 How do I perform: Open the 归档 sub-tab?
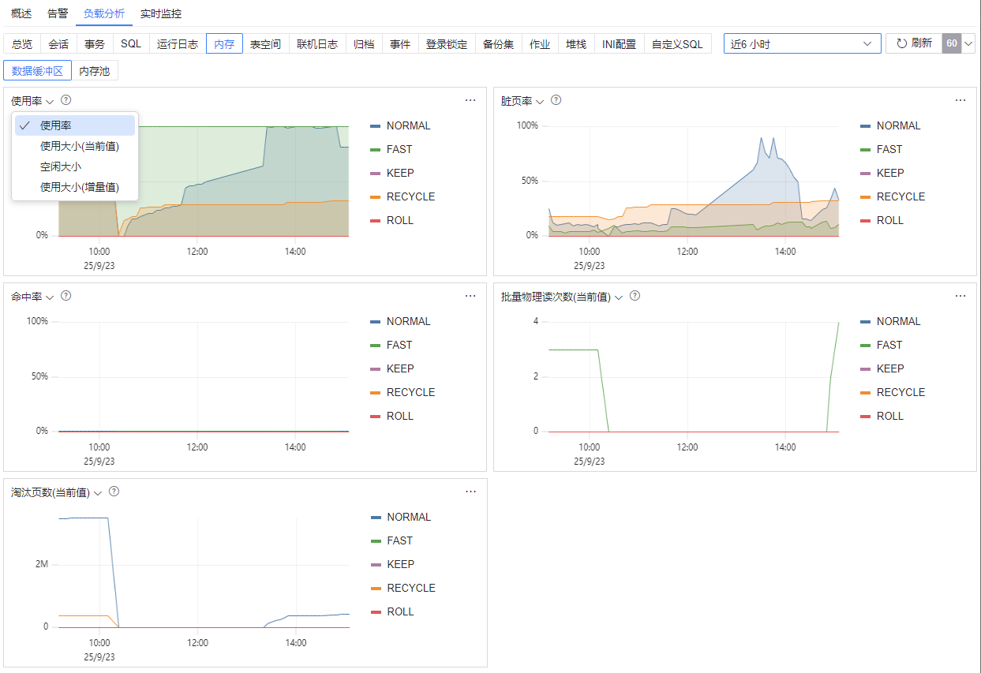tap(364, 44)
